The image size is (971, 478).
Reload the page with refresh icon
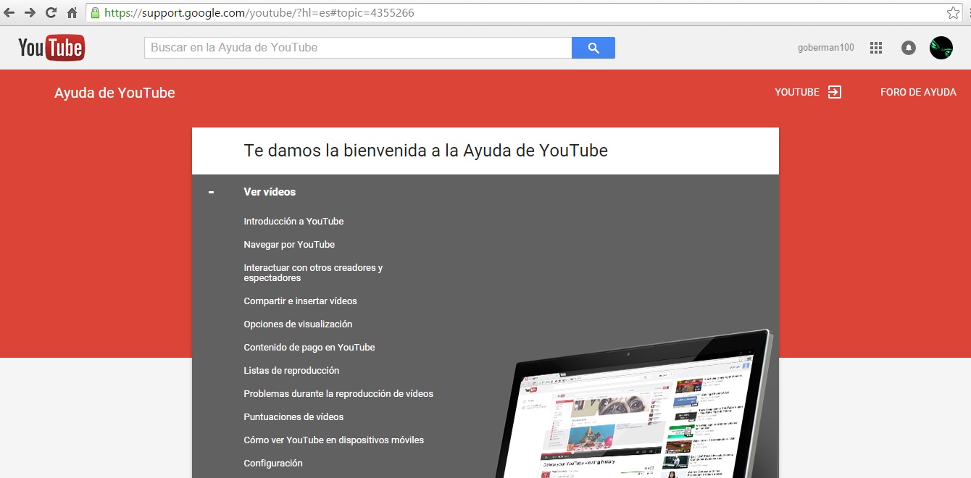tap(51, 12)
